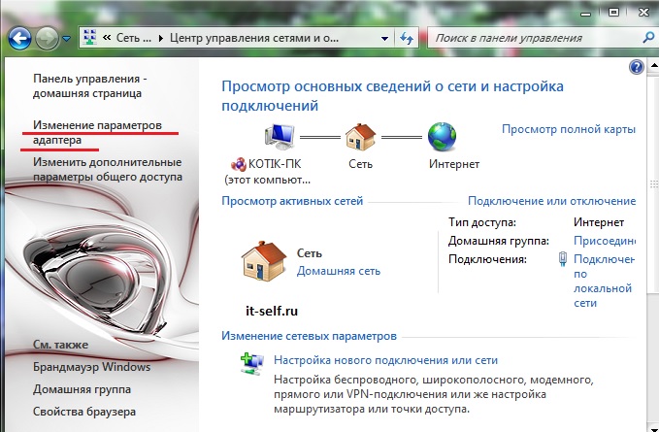The image size is (659, 432).
Task: Refresh the page with the refresh icon
Action: pos(407,38)
